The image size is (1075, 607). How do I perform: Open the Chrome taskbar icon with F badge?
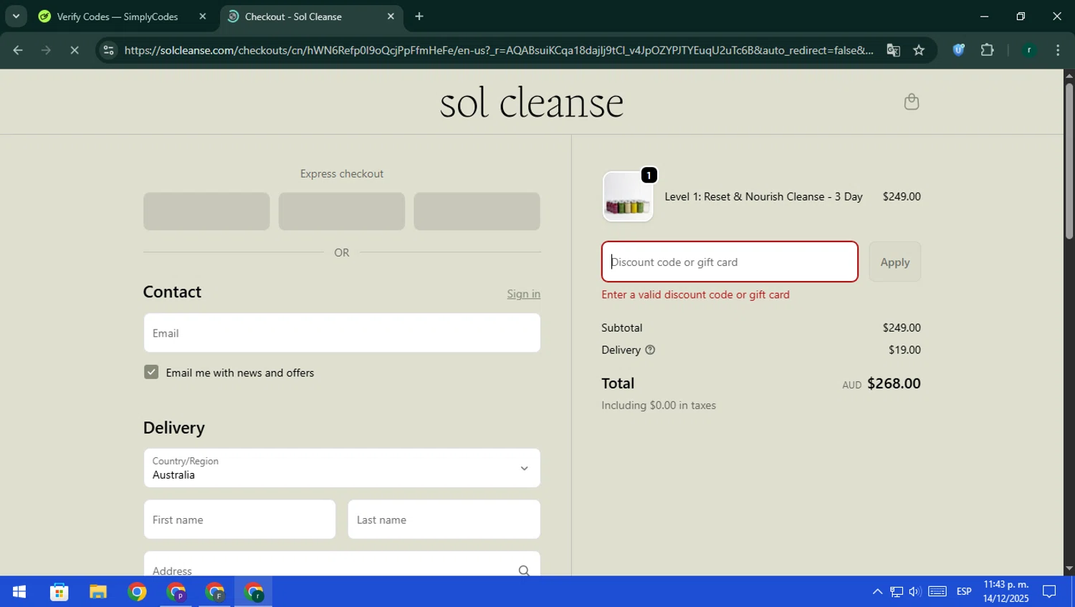click(215, 592)
